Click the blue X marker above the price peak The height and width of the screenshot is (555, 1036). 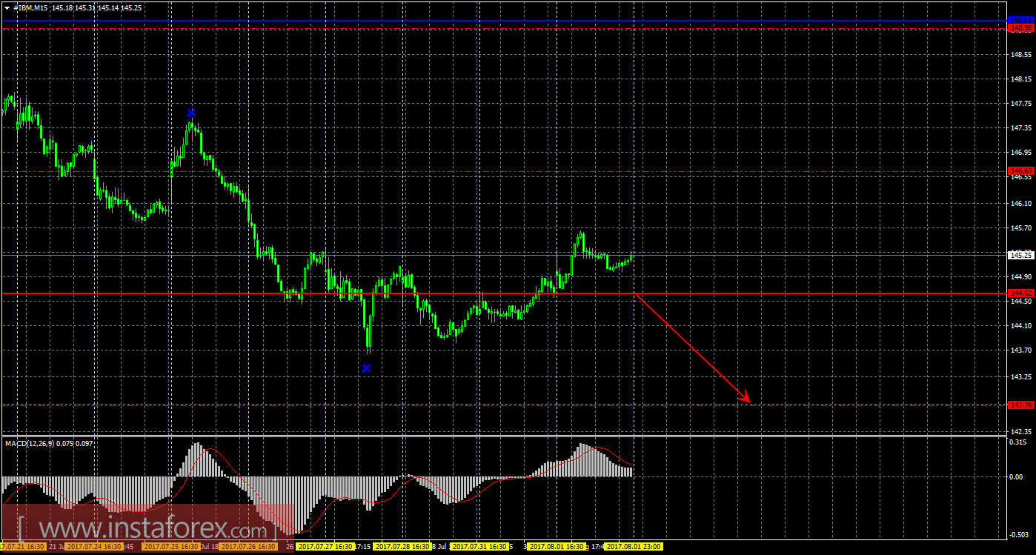192,113
